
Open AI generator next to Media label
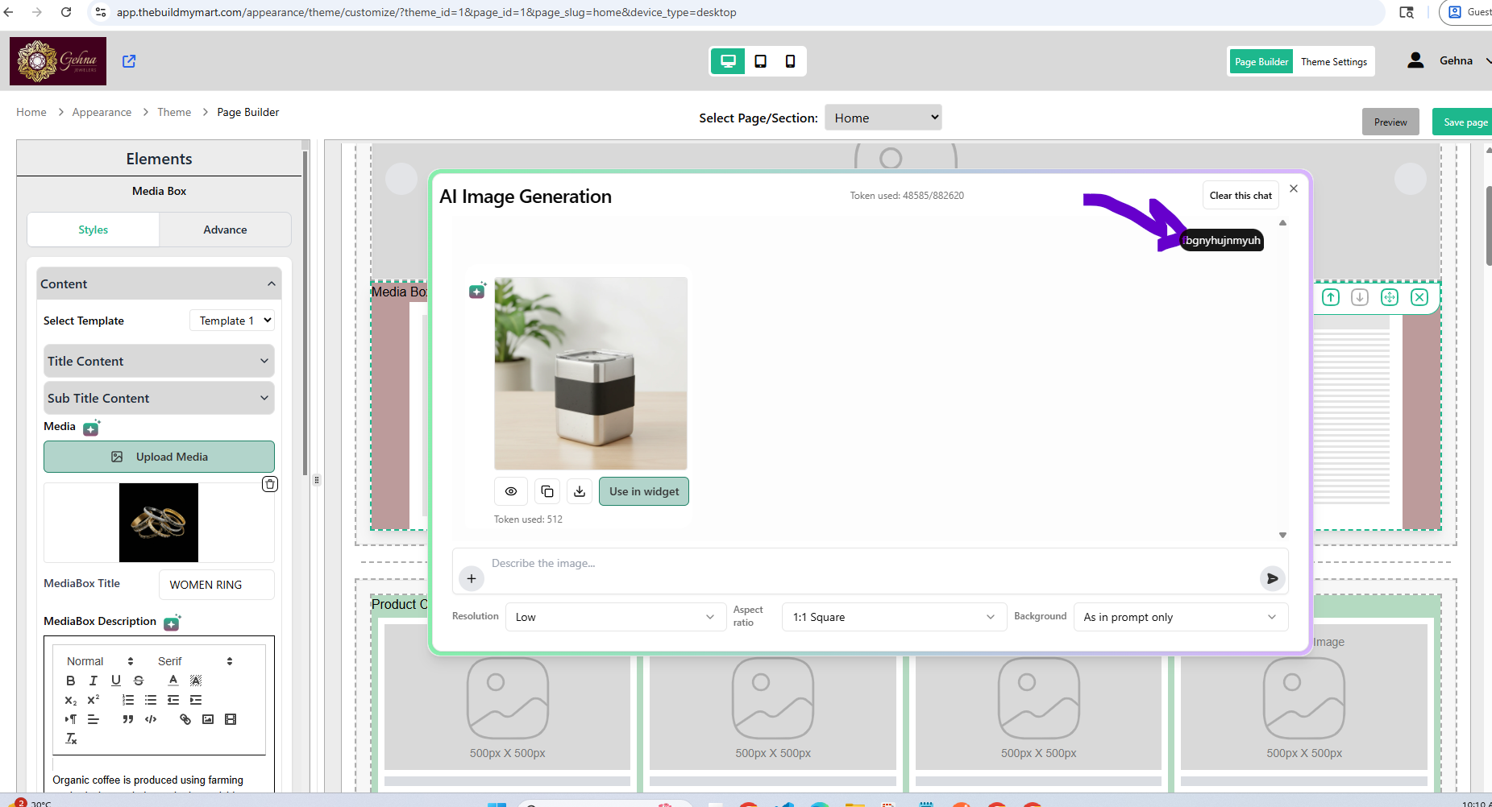tap(92, 428)
